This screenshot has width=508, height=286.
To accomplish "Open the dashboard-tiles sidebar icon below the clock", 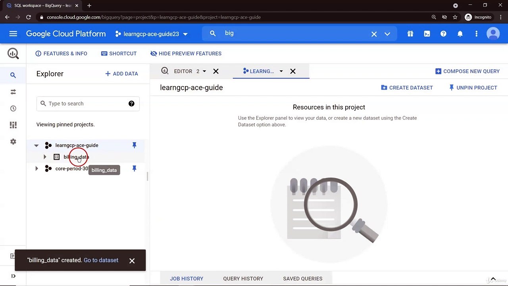I will pos(13,125).
